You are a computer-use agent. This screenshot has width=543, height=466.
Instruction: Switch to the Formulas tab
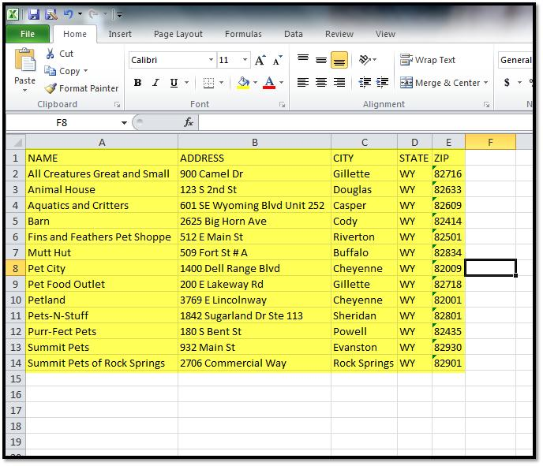point(243,34)
